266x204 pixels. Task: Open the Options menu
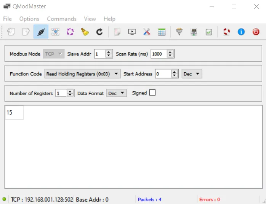(x=29, y=19)
